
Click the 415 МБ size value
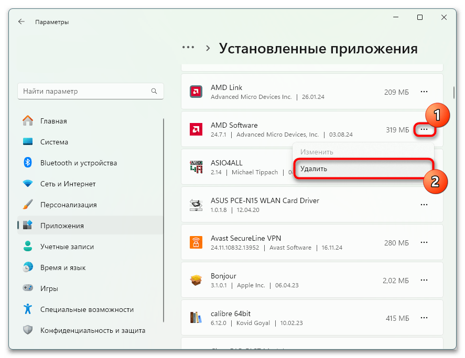397,318
